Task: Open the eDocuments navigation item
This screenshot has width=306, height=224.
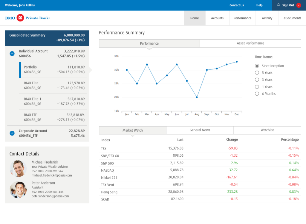Action: (292, 18)
